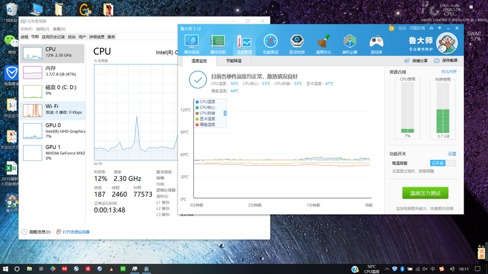The width and height of the screenshot is (488, 274).
Task: Select the 温度管理 temperature management icon
Action: click(244, 44)
